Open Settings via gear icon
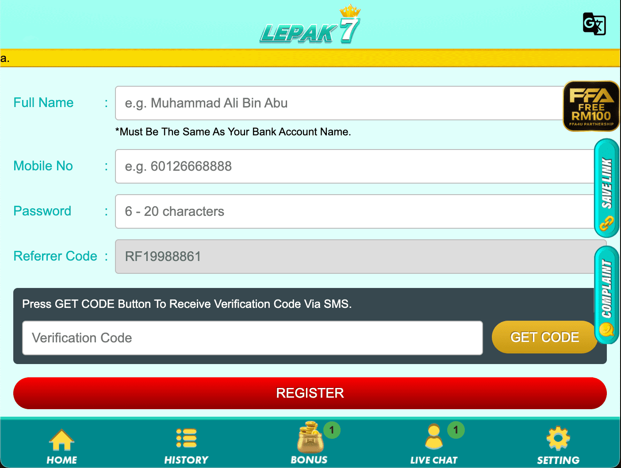This screenshot has height=468, width=621. pyautogui.click(x=558, y=438)
